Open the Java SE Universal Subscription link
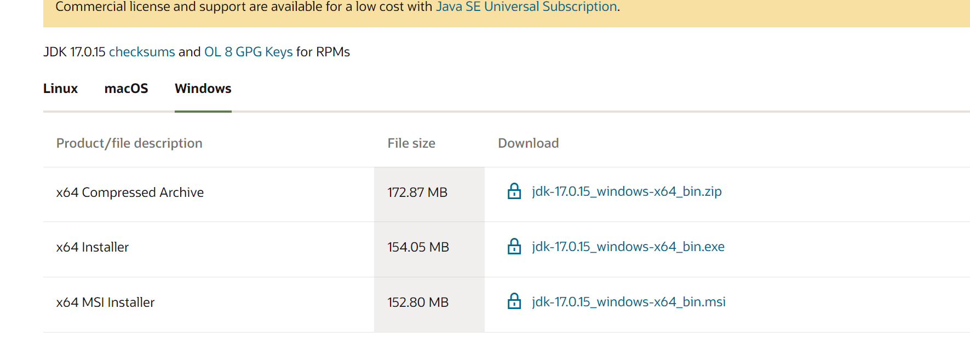The image size is (970, 361). [526, 7]
